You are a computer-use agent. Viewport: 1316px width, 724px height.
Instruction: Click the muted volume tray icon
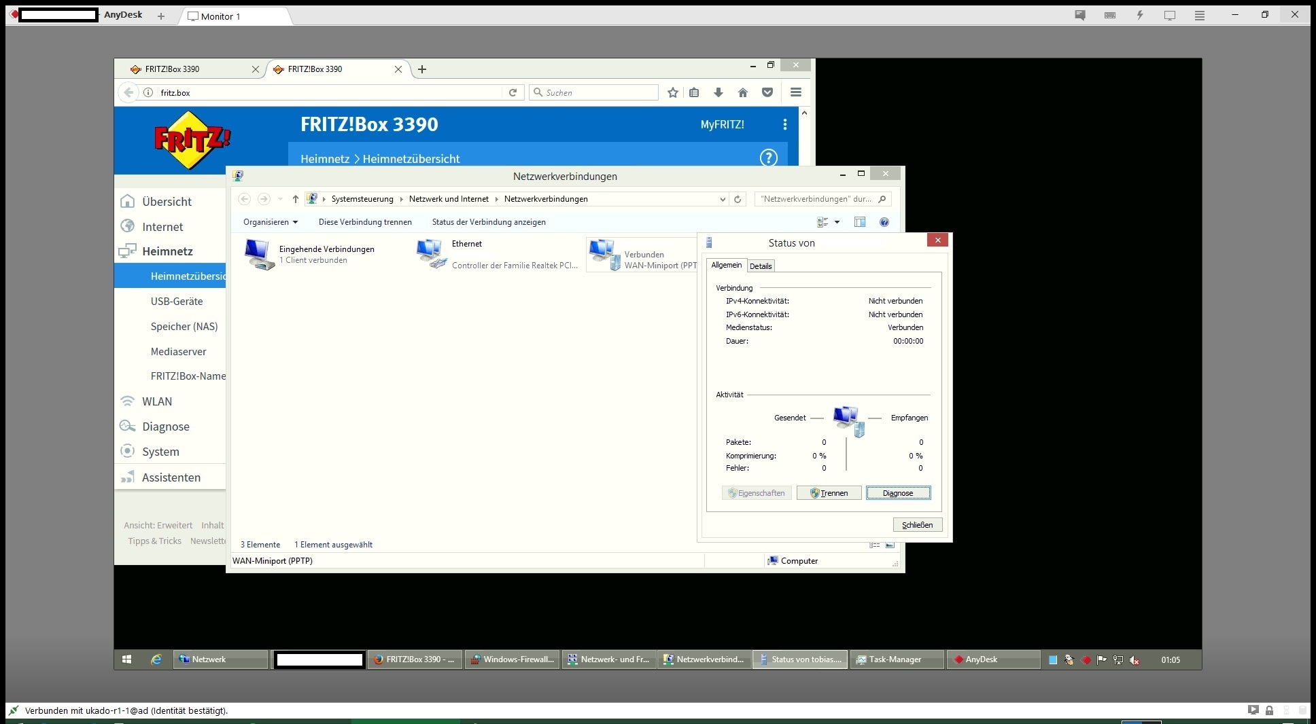(1135, 659)
